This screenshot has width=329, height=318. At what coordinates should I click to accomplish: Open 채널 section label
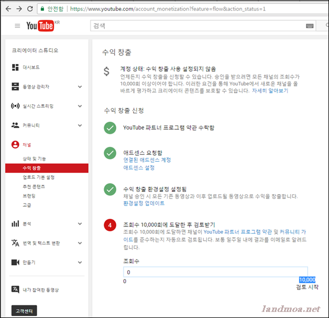(27, 145)
